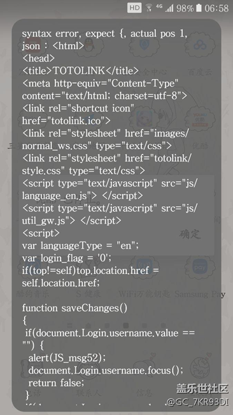Screen dimensions: 233x415
Task: Tap the 06:58 clock in status bar
Action: 216,8
